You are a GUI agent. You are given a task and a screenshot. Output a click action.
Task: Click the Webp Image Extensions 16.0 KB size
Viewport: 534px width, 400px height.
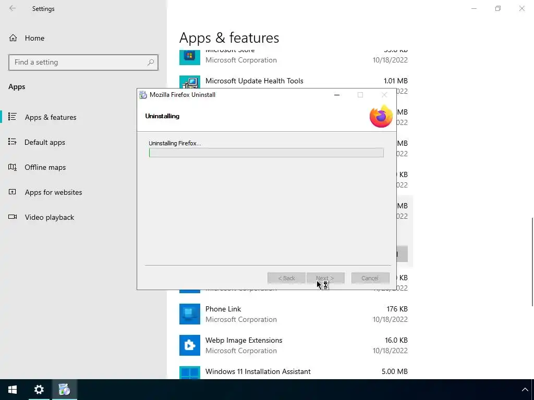396,340
